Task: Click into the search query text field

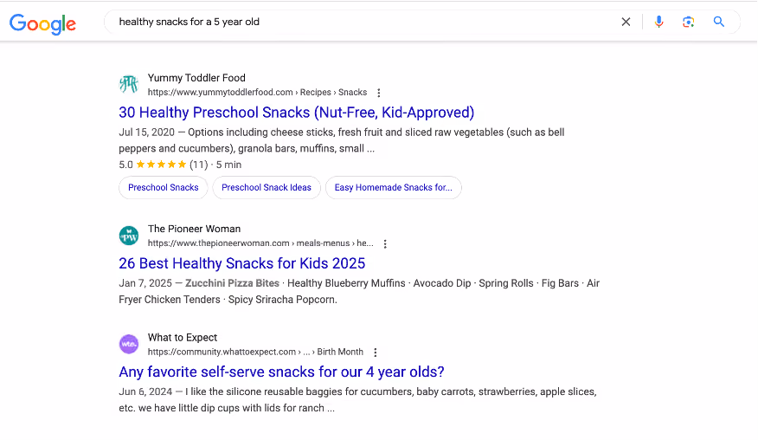Action: (x=363, y=22)
